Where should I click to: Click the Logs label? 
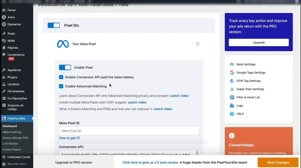240,105
